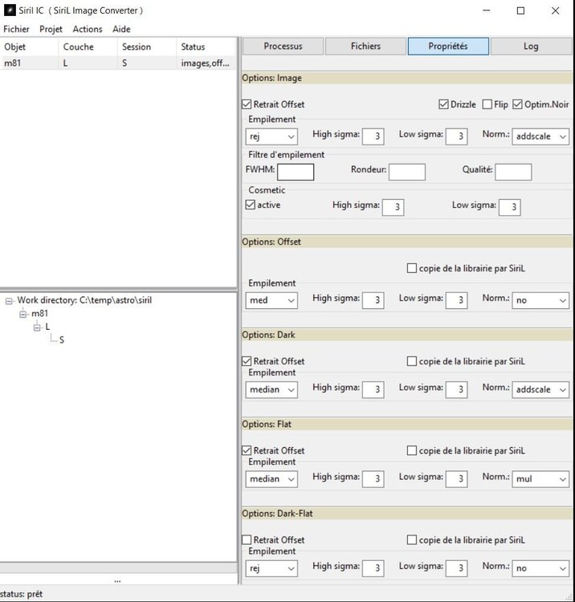Click Dark Low sigma field

coord(456,389)
